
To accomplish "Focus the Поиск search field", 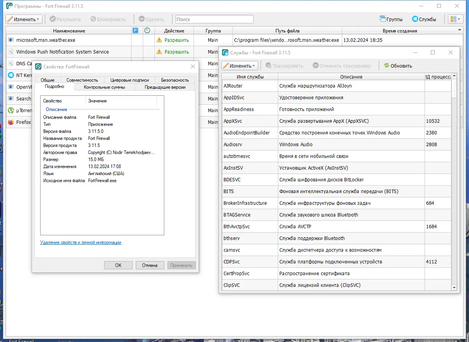I will click(x=214, y=19).
